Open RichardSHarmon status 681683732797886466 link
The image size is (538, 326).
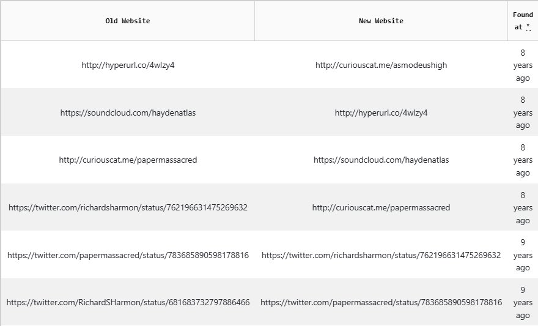click(x=128, y=302)
